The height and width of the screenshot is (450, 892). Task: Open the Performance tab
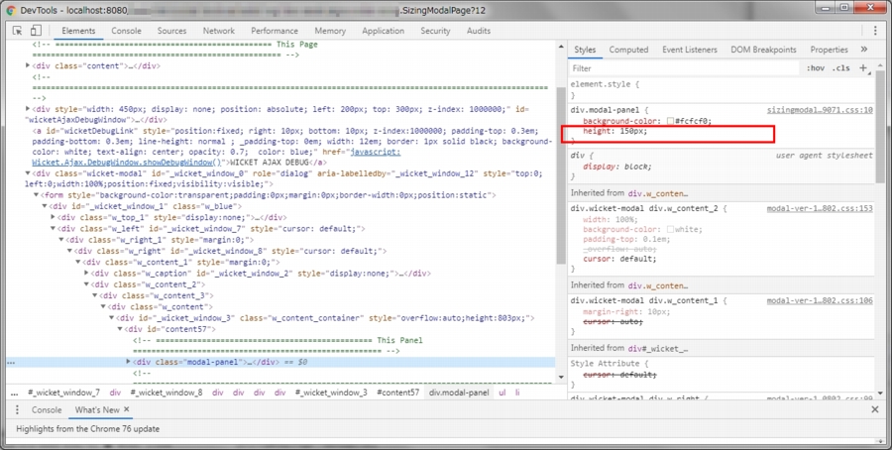point(275,31)
